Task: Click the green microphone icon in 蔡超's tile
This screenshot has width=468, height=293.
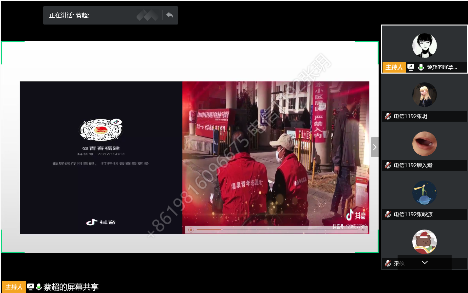Action: (x=421, y=67)
